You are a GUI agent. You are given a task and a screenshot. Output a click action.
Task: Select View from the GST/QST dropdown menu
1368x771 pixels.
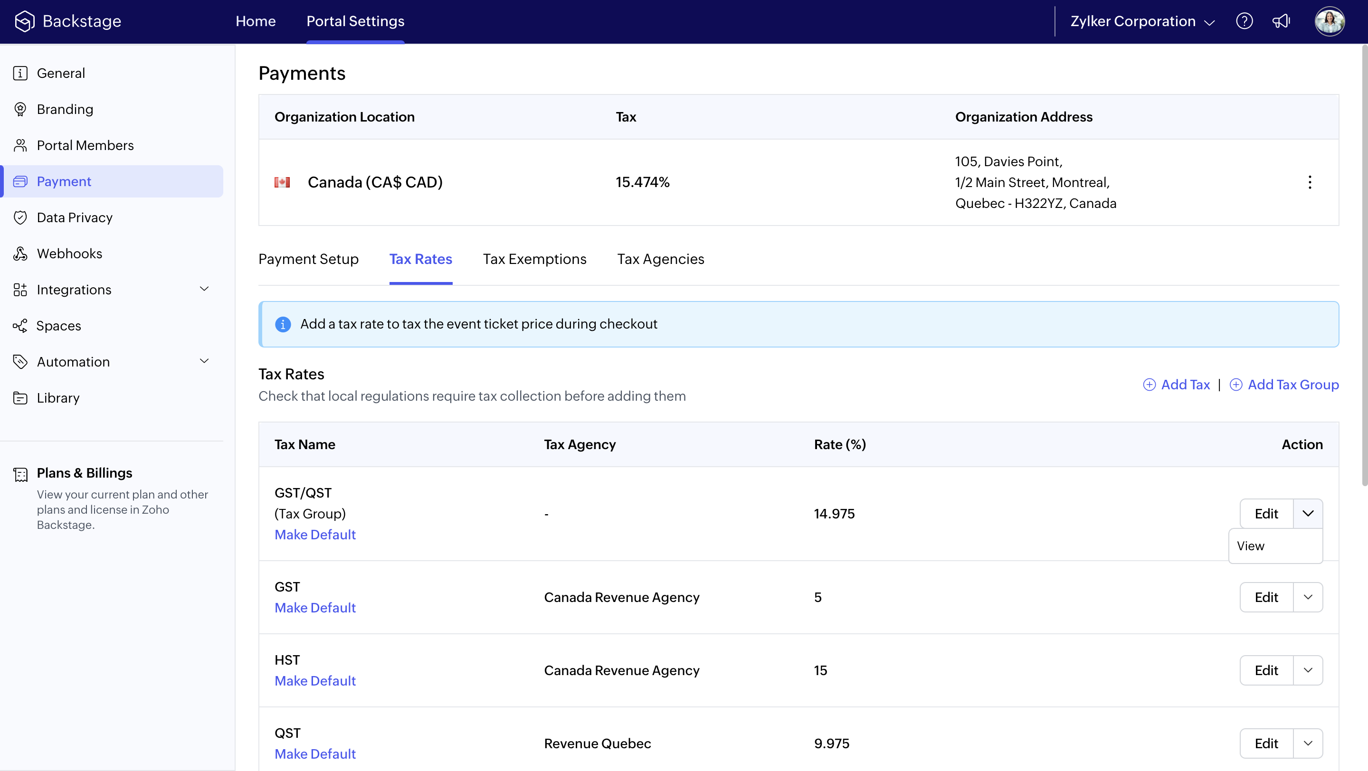1251,546
